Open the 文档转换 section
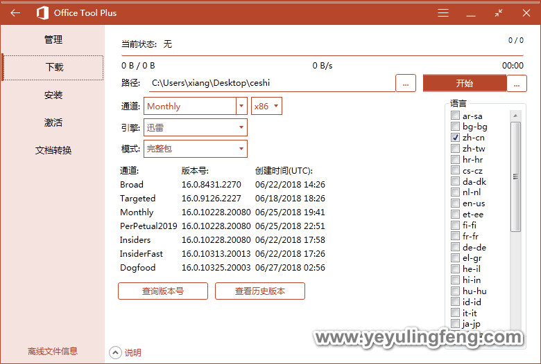The width and height of the screenshot is (541, 364). (53, 150)
